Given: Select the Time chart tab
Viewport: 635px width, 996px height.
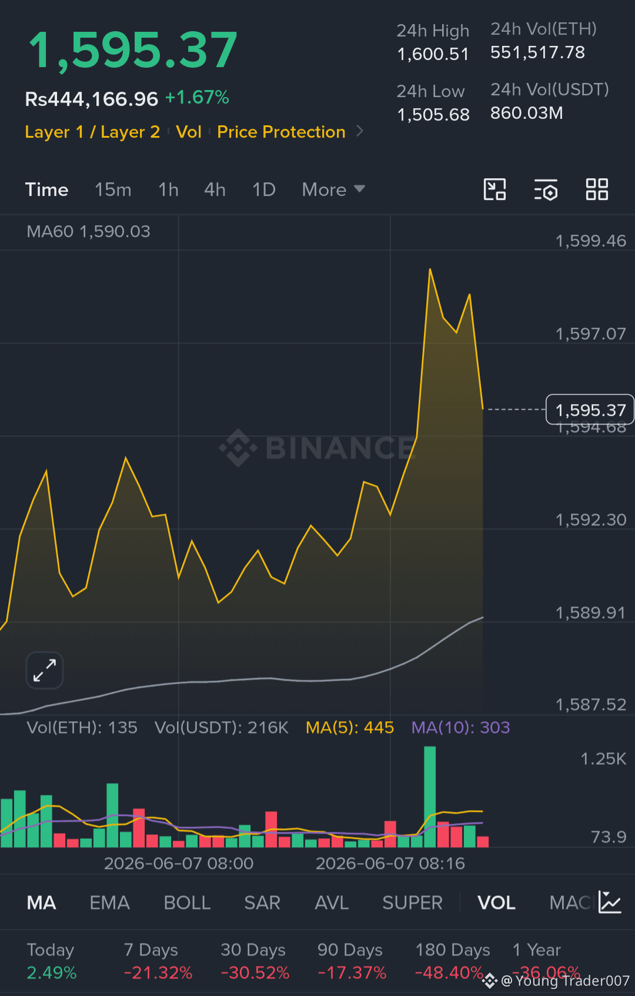Looking at the screenshot, I should (46, 189).
